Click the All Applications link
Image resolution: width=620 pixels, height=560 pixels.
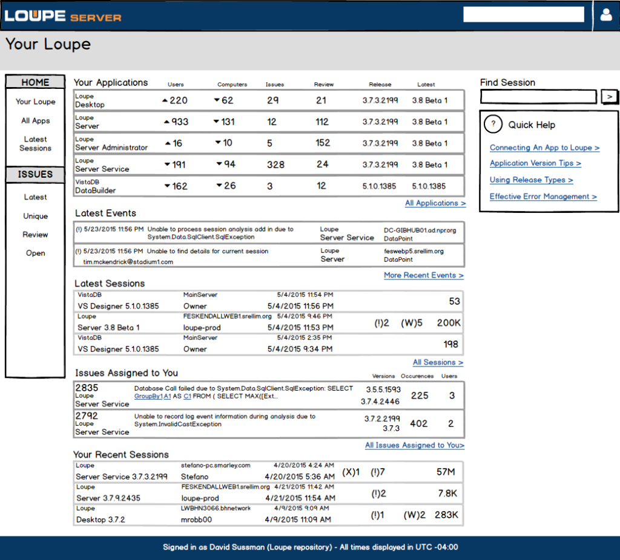pos(435,204)
